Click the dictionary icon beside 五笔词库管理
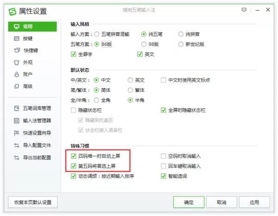 click(x=17, y=108)
